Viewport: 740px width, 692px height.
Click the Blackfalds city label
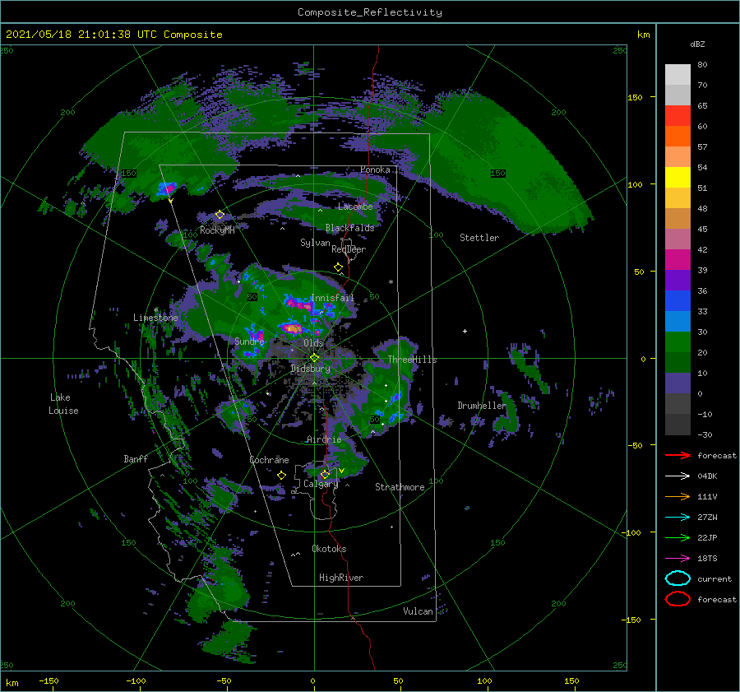pyautogui.click(x=349, y=228)
